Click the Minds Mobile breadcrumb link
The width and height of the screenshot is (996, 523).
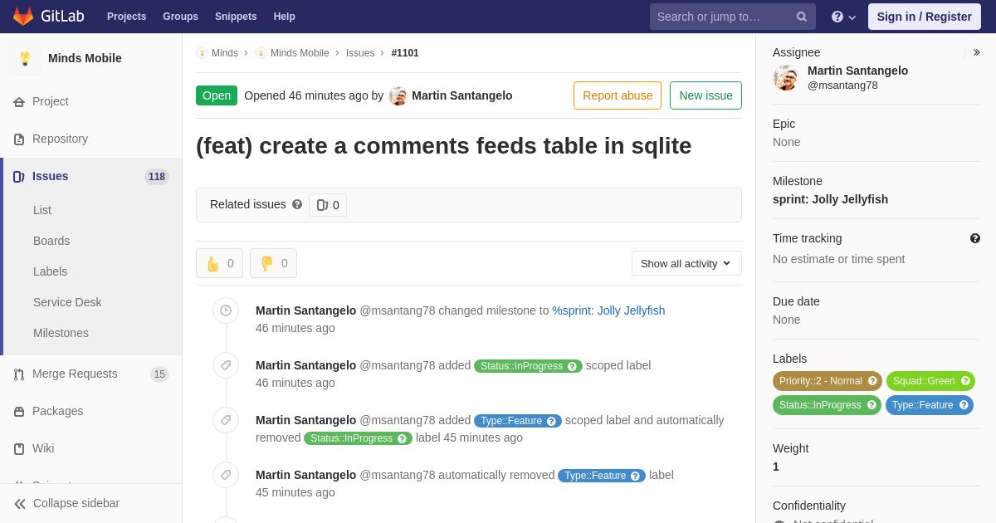300,53
